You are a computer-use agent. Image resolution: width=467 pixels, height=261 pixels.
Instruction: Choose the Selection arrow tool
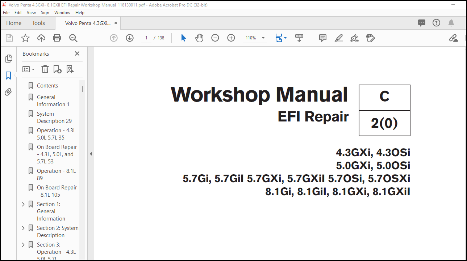[183, 38]
